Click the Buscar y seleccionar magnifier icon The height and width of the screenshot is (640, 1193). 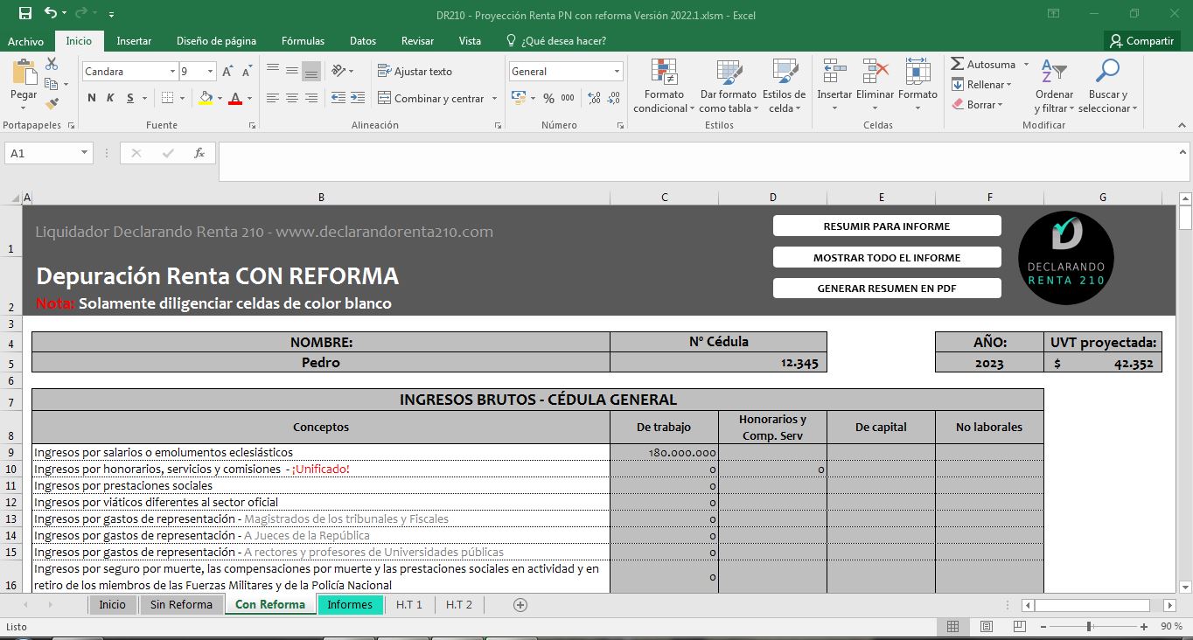tap(1107, 72)
